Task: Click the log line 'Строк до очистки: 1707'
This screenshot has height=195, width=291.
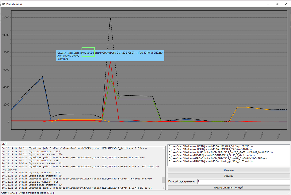Action: [x=31, y=173]
